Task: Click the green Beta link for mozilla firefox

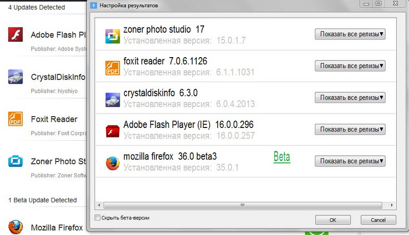Action: click(x=282, y=157)
